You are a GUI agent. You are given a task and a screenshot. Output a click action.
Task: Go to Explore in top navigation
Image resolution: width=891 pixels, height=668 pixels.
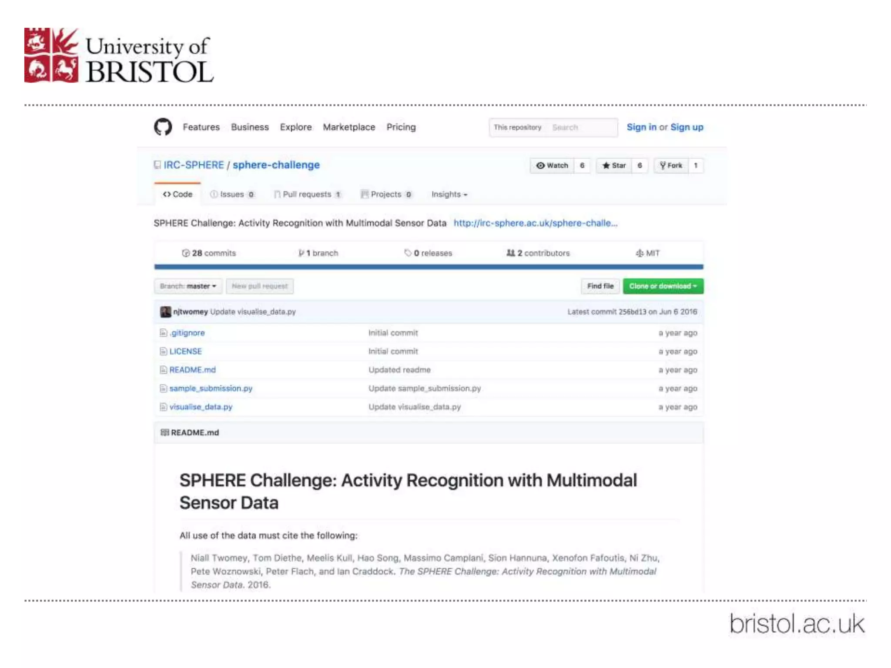(x=296, y=127)
